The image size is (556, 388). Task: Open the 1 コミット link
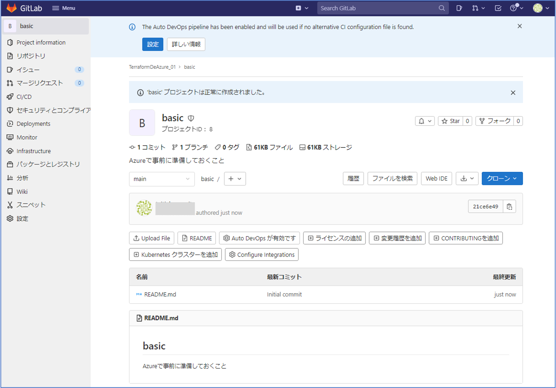click(x=147, y=147)
